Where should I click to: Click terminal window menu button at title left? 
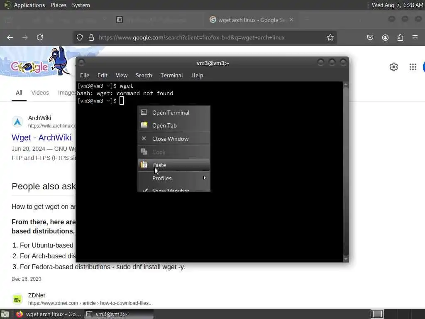point(81,63)
